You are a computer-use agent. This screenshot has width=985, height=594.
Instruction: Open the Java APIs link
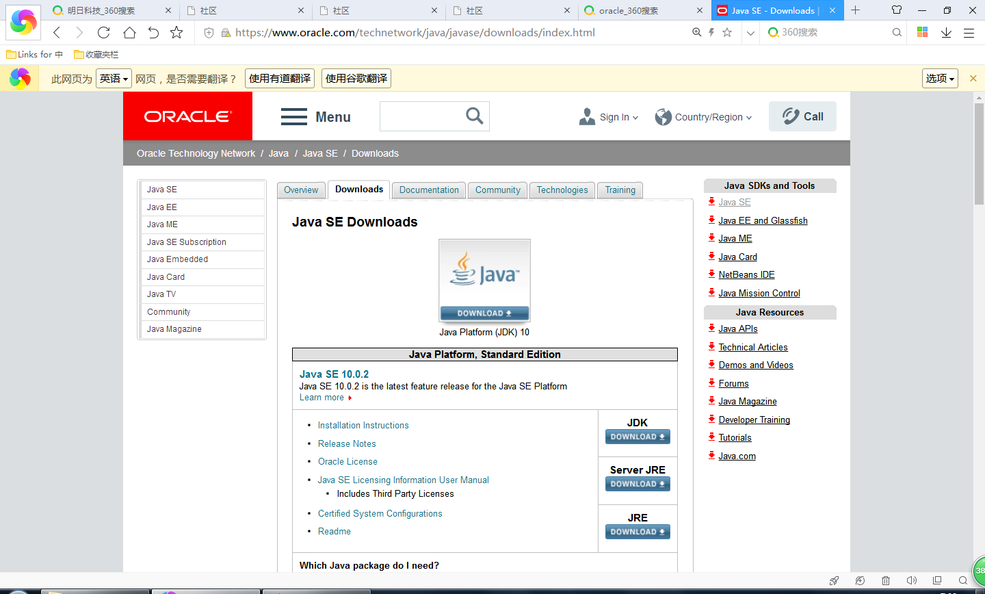(x=738, y=328)
